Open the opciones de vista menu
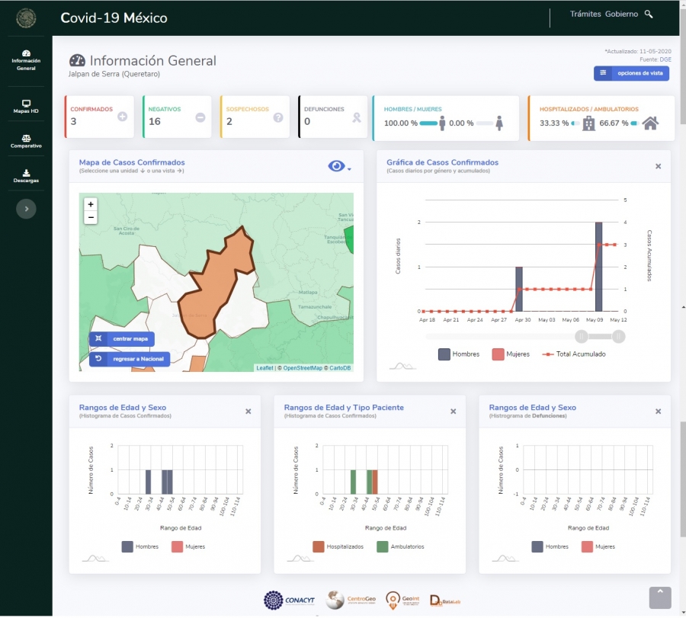This screenshot has height=618, width=686. 631,73
